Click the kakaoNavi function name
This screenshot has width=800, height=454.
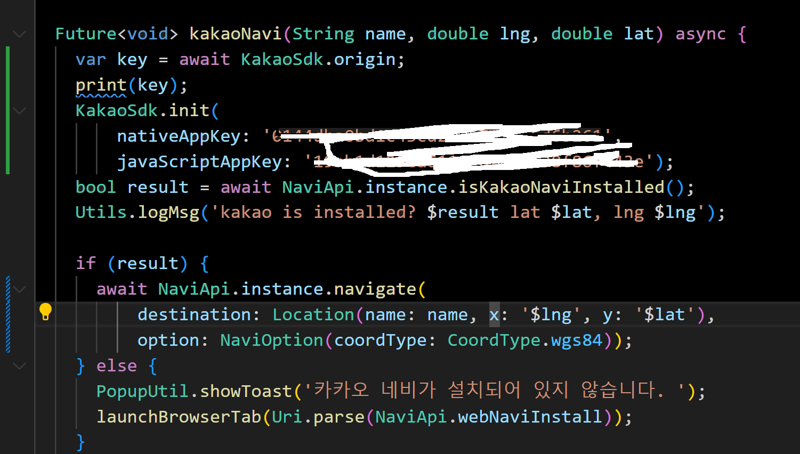pyautogui.click(x=236, y=34)
